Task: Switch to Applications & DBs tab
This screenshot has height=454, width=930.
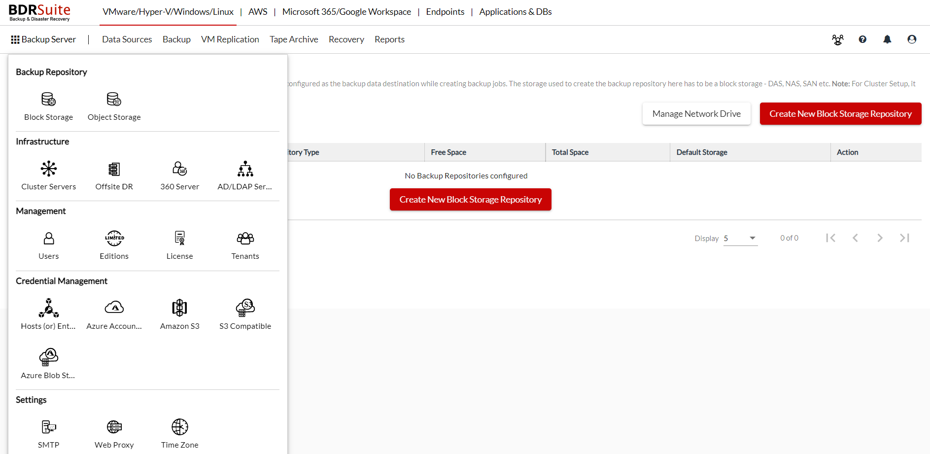Action: tap(516, 12)
